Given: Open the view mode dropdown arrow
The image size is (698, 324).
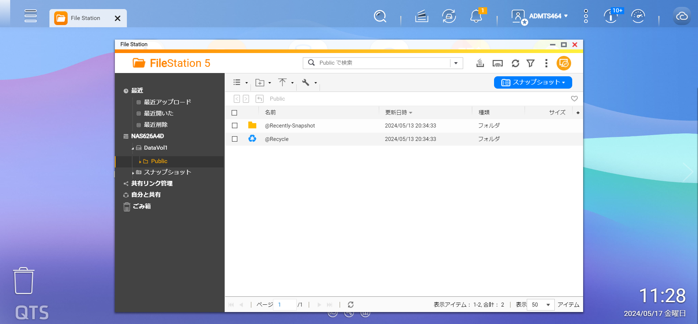Looking at the screenshot, I should 246,83.
